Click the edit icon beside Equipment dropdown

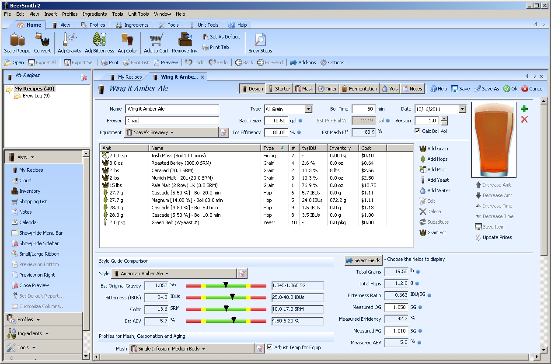click(224, 132)
